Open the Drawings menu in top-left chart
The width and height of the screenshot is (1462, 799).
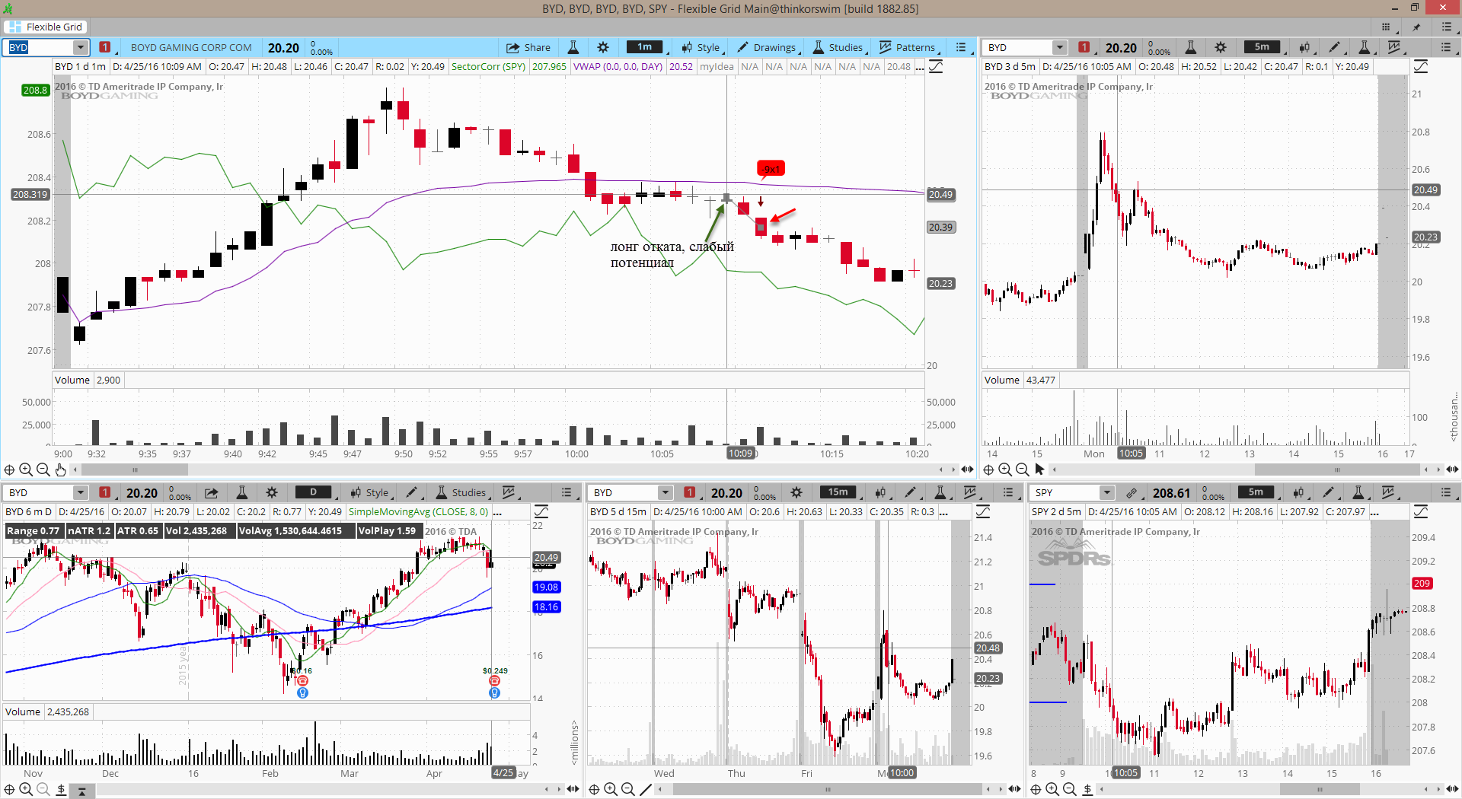tap(766, 47)
